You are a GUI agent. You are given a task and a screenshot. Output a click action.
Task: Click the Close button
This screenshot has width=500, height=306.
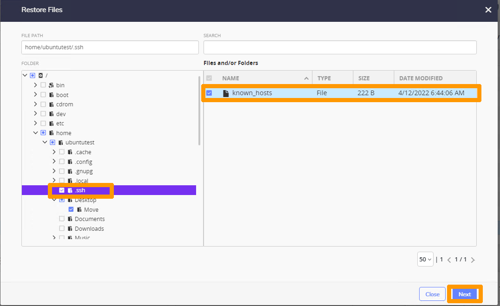(432, 294)
